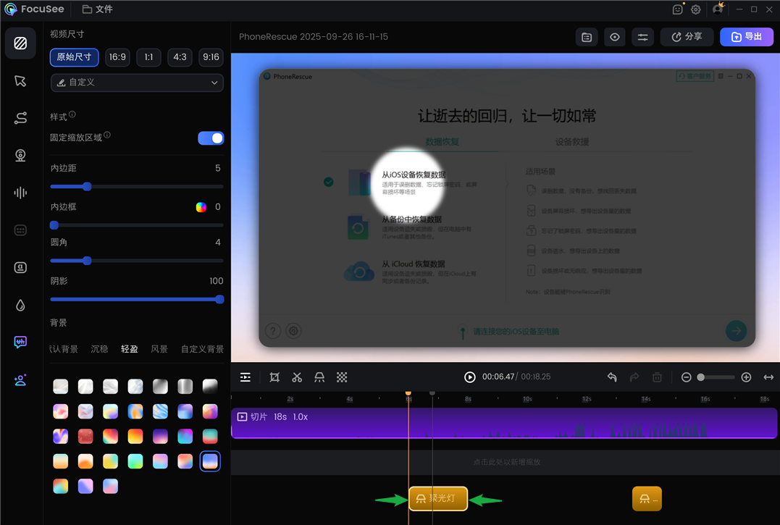Click the crop tool in timeline toolbar
The image size is (780, 525).
(x=274, y=377)
